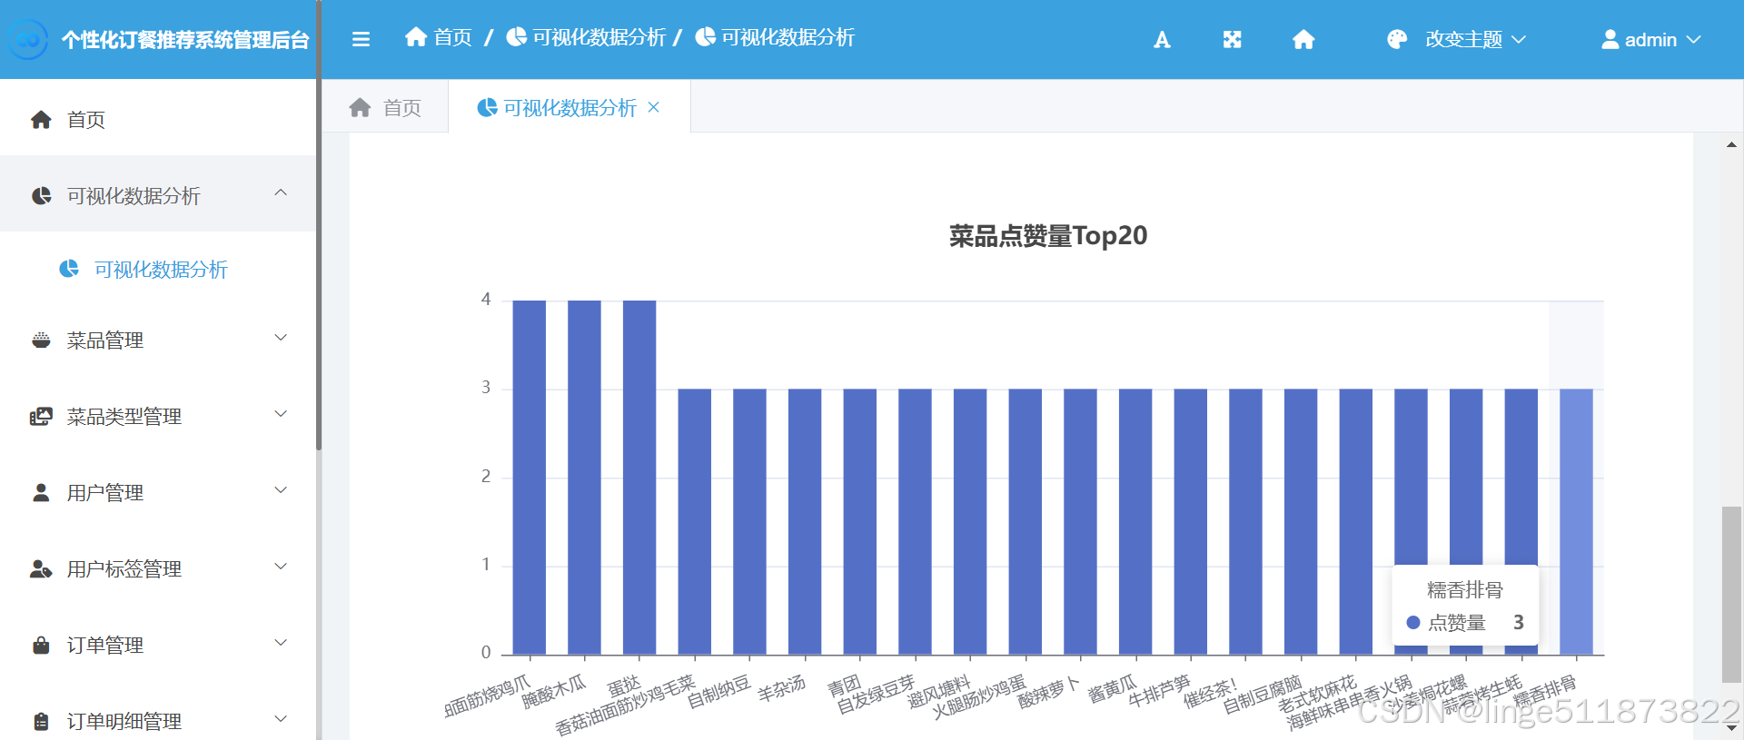Toggle the hamburger sidebar collapse icon
Screen dimensions: 1744x740
click(361, 39)
